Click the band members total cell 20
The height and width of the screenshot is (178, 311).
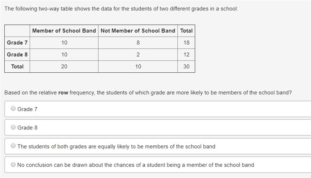pos(64,66)
